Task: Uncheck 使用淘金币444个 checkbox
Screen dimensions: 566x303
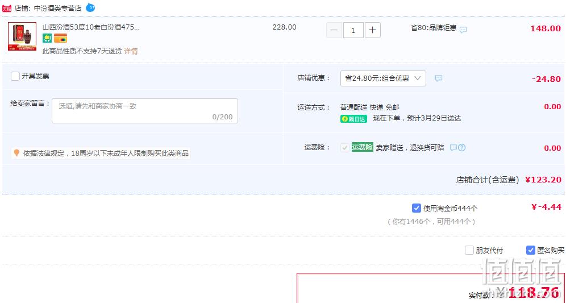Action: coord(416,208)
